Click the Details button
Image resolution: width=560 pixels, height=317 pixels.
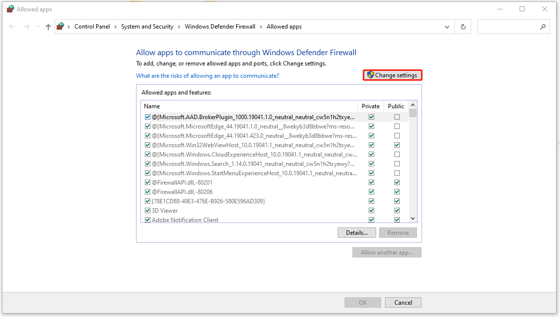[356, 232]
